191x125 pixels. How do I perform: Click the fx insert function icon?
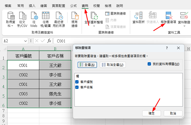coord(49,41)
